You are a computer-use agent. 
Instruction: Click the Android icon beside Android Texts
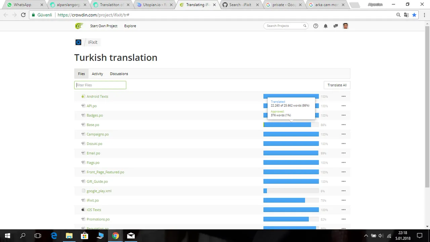(83, 96)
